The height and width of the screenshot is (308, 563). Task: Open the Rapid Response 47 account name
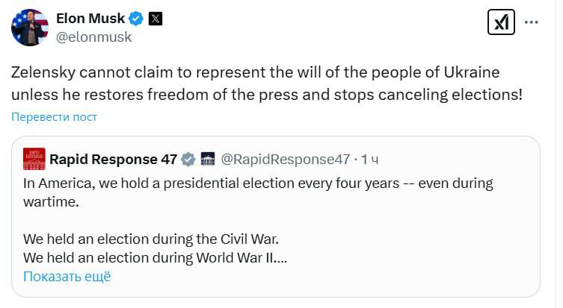tap(113, 159)
